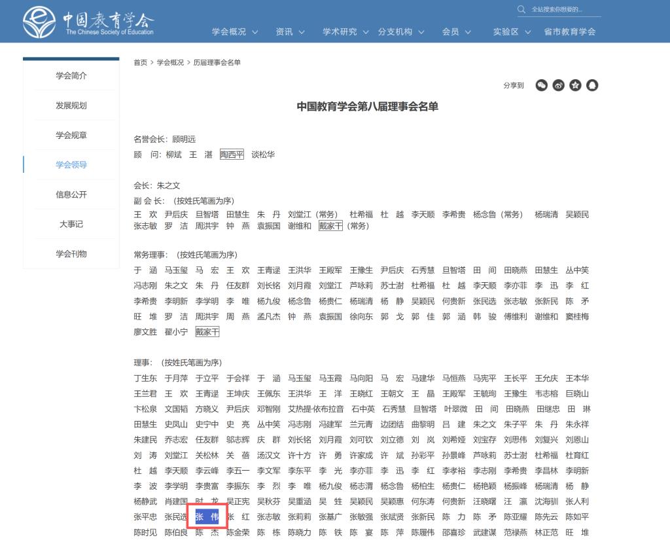Image resolution: width=670 pixels, height=542 pixels.
Task: Select 信息公开 in the sidebar
Action: tap(71, 194)
